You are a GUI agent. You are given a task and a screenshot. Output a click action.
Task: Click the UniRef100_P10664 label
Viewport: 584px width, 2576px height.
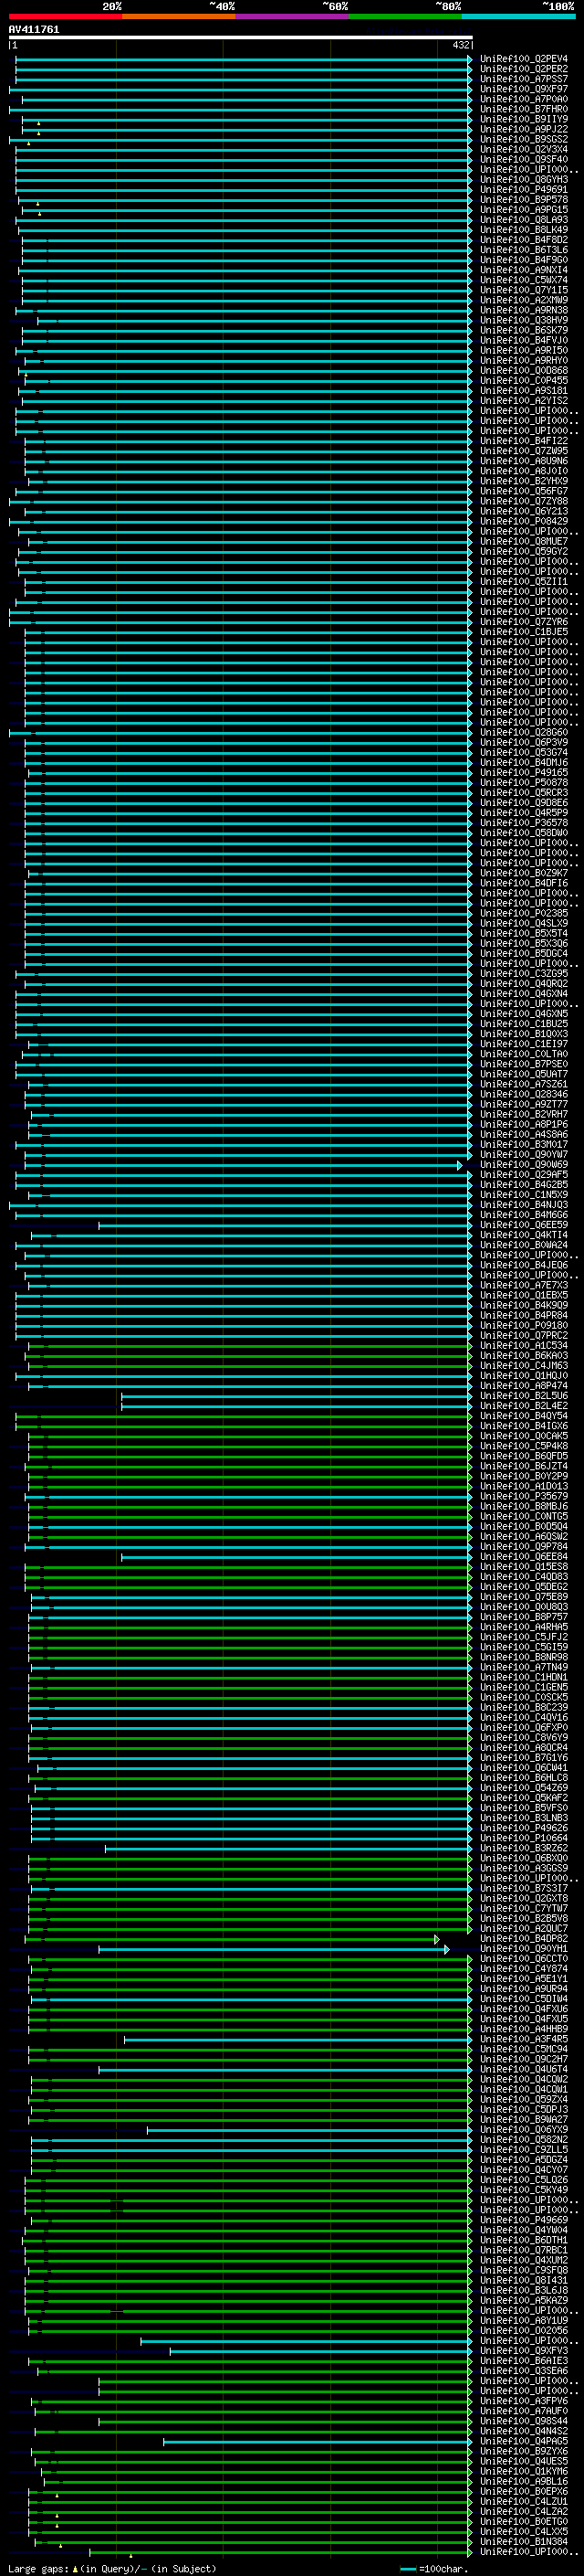coord(523,1839)
